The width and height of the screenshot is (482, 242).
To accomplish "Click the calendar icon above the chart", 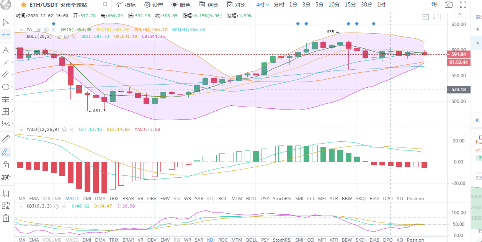I will [425, 16].
